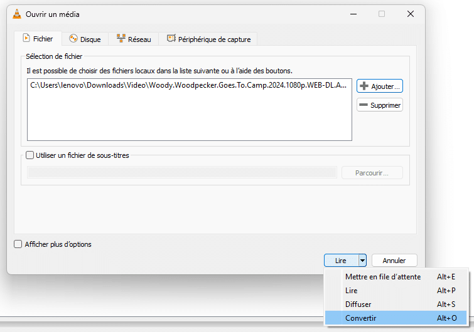Choose Mettre en file d'attente from menu
This screenshot has height=332, width=474.
[x=383, y=277]
